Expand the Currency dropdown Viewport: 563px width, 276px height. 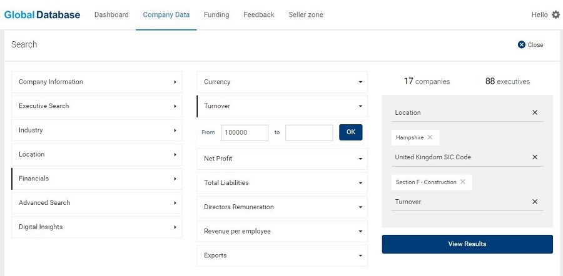tap(282, 82)
